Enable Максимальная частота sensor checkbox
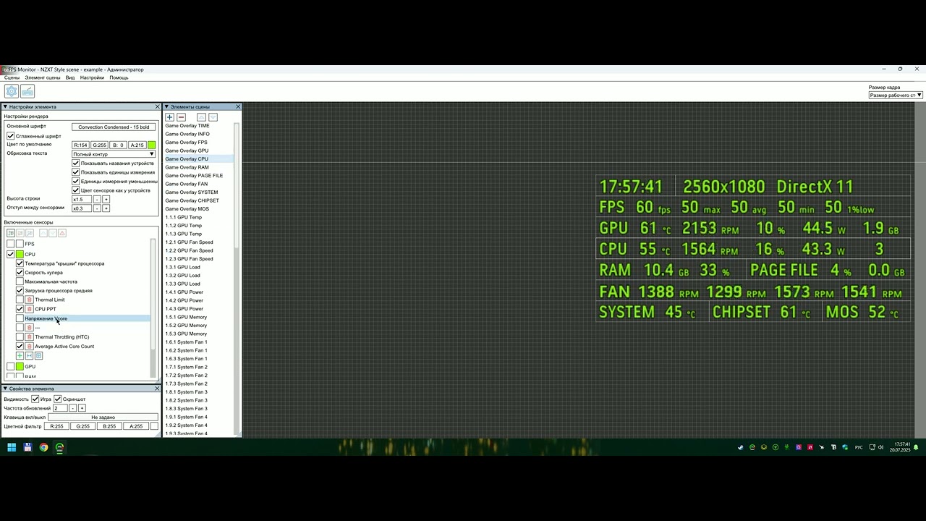 click(20, 281)
